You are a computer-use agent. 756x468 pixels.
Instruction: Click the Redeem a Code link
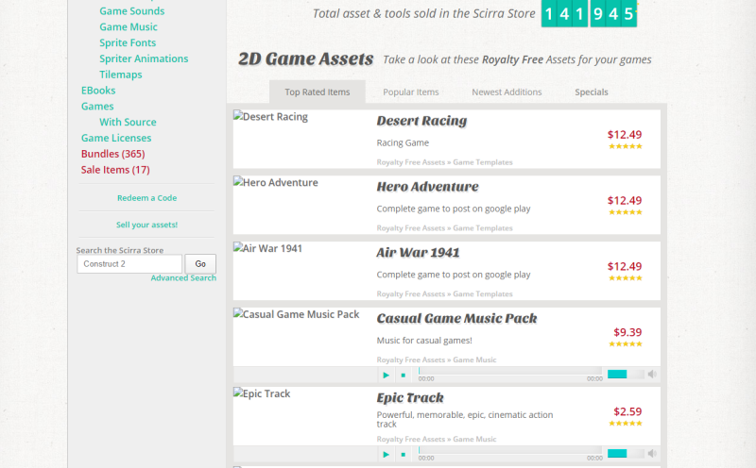pyautogui.click(x=147, y=198)
